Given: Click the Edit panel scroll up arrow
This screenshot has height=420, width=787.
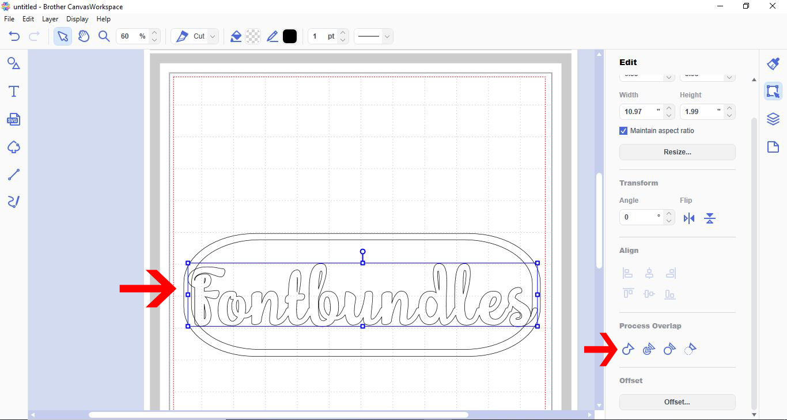Looking at the screenshot, I should [754, 80].
